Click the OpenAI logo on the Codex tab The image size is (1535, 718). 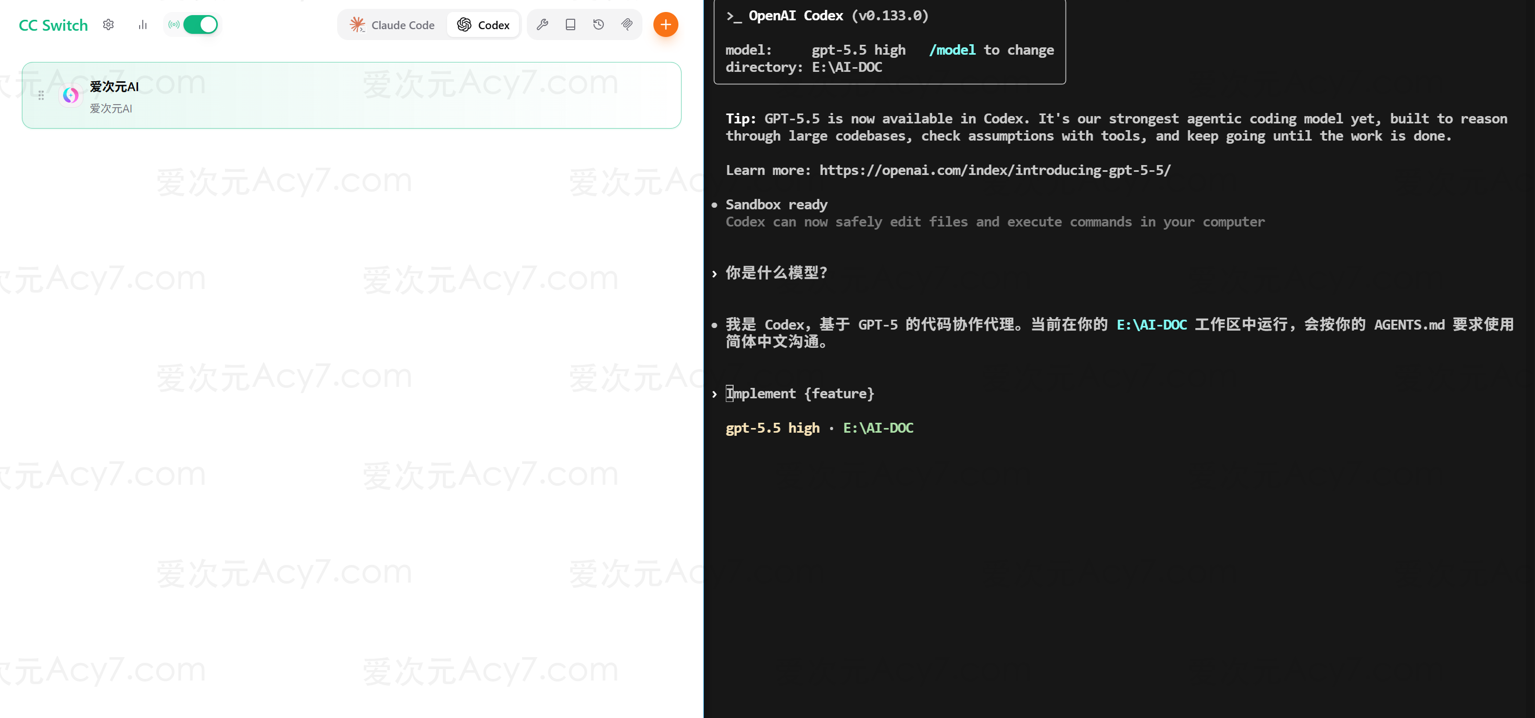(x=464, y=24)
